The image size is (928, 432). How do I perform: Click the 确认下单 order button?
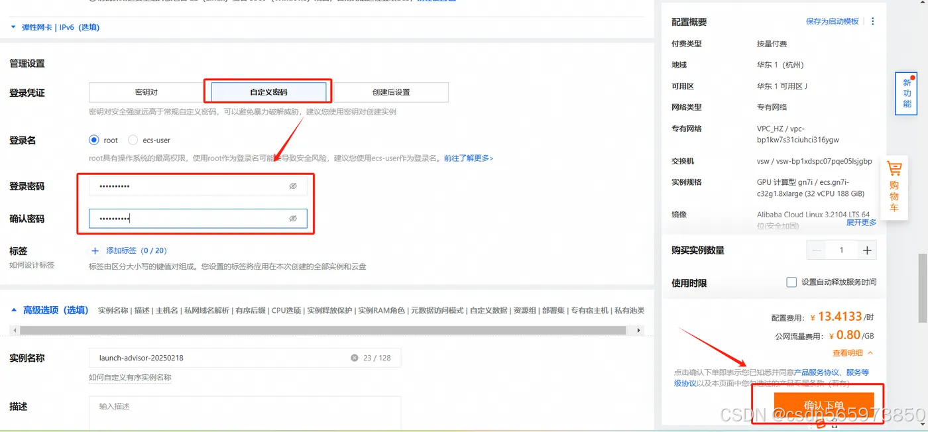point(824,404)
